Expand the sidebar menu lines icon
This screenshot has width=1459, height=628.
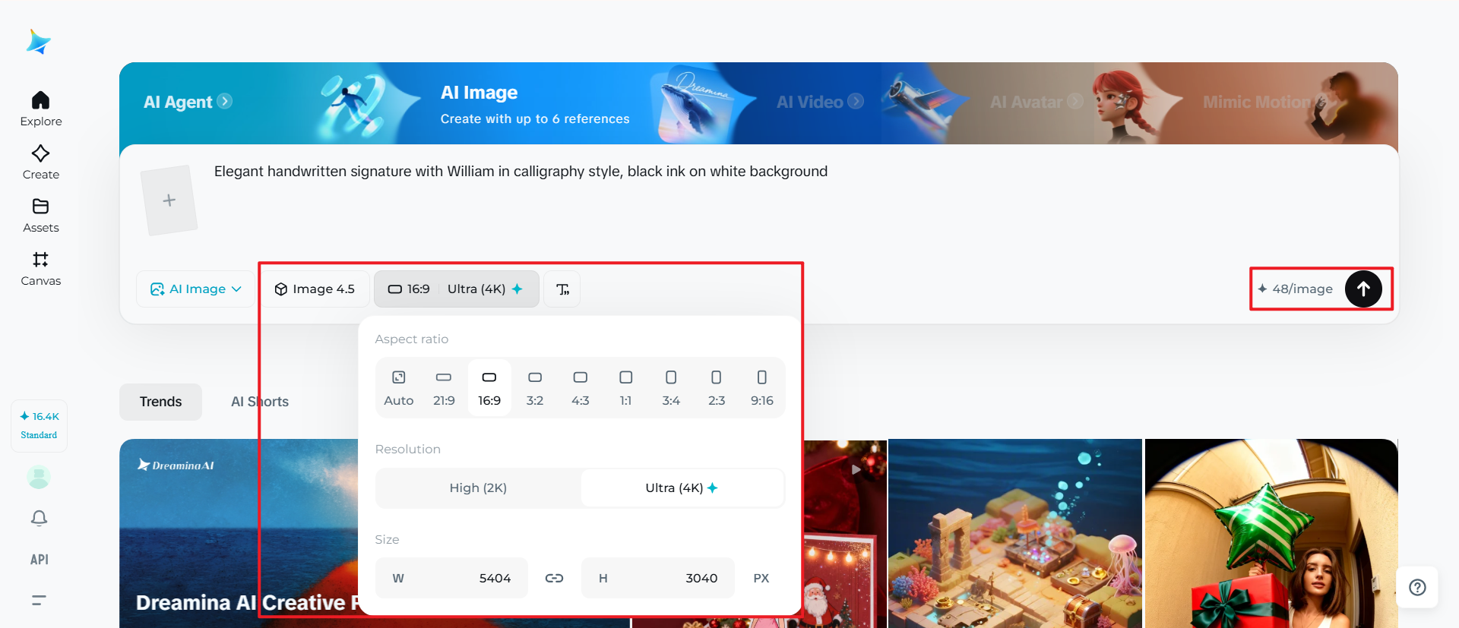pyautogui.click(x=39, y=600)
